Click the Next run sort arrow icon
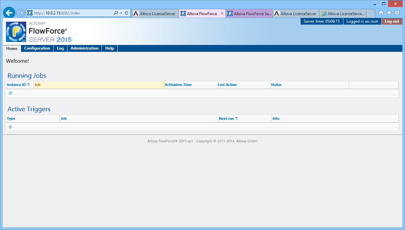 (x=237, y=118)
